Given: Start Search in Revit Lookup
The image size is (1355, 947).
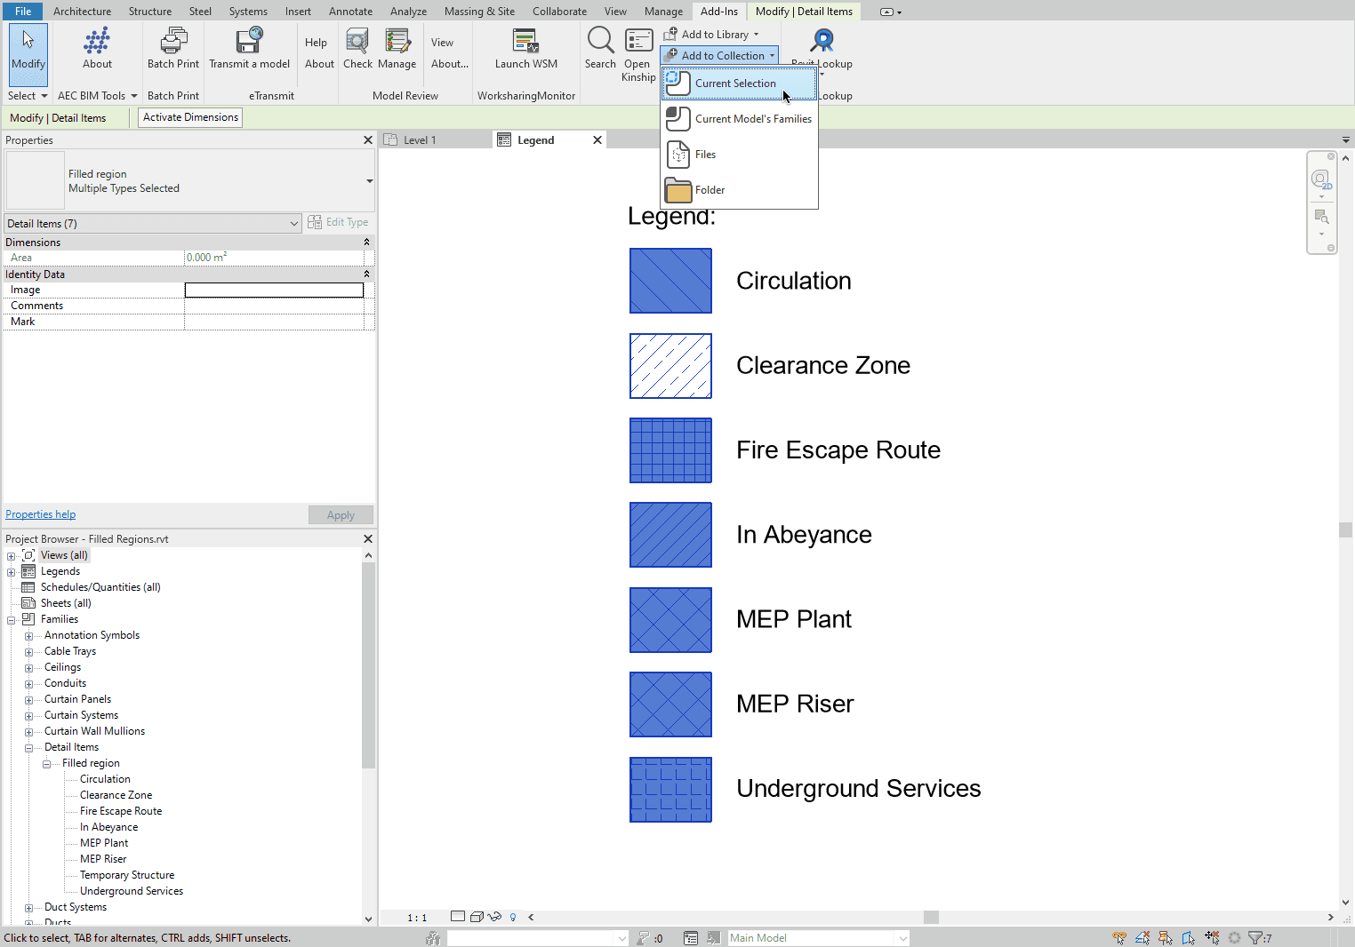Looking at the screenshot, I should point(600,46).
